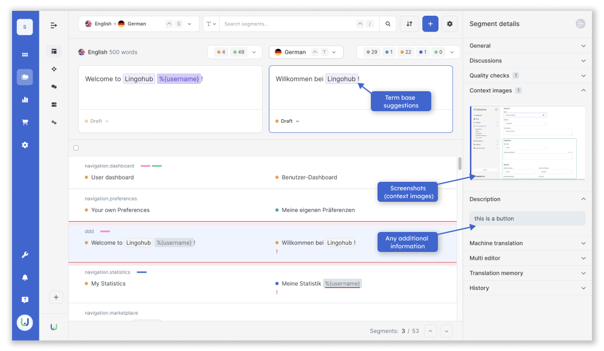Select the editor table view icon
Screen dimensions: 604x351
tap(54, 51)
